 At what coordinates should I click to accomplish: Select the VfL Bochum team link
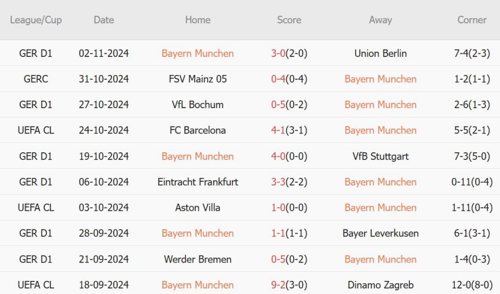(197, 105)
